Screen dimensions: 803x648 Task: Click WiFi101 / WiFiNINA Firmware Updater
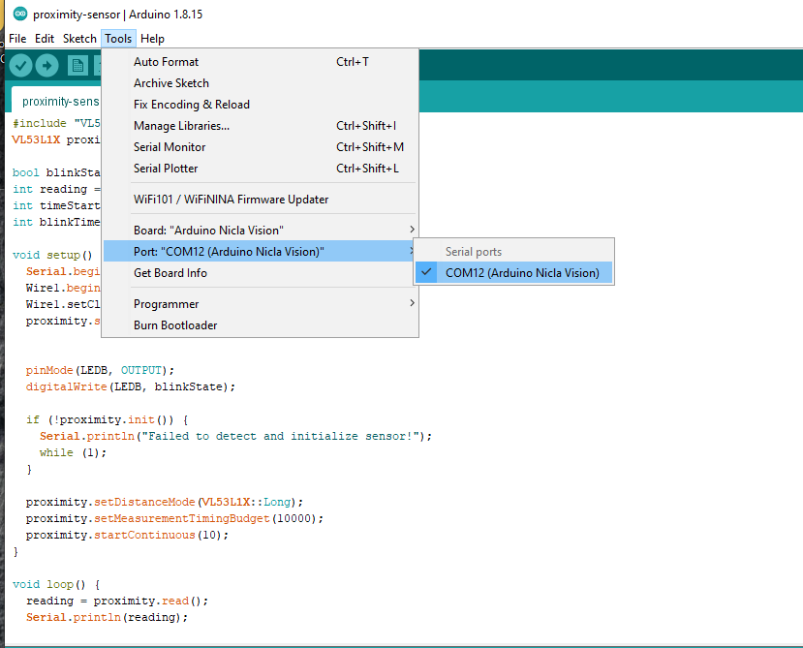pos(231,200)
